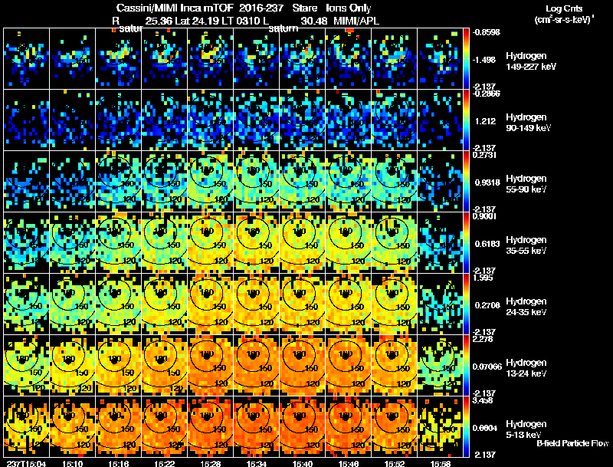
Task: Click the '15:58' time axis label
Action: [440, 464]
